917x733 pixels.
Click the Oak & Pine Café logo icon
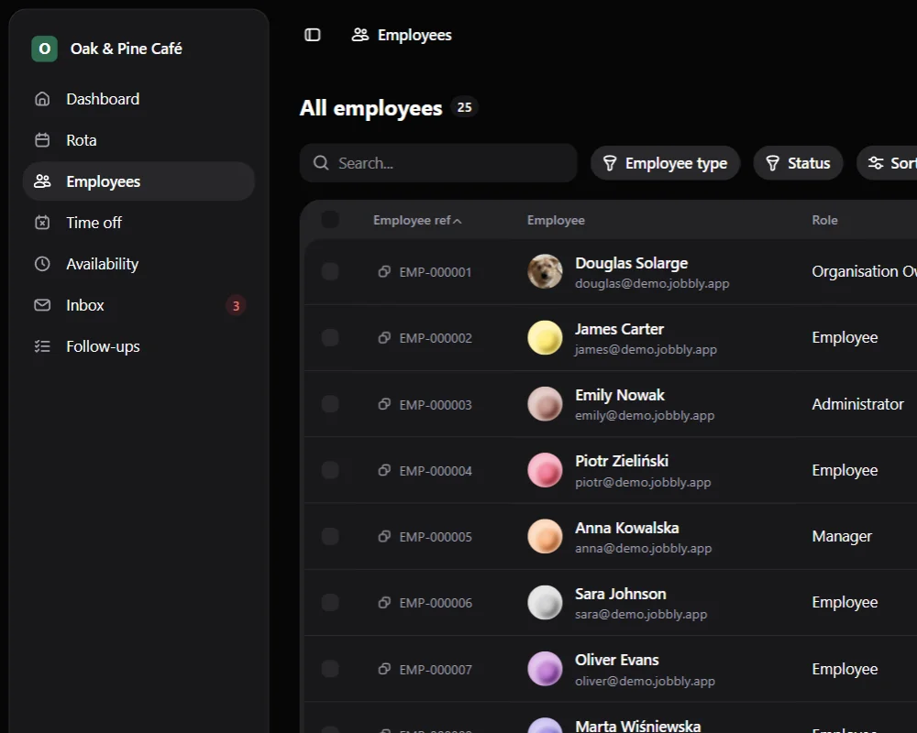tap(44, 49)
